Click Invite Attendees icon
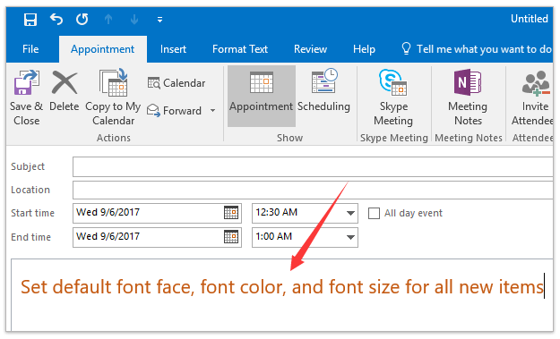Viewport: 560px width, 339px height. click(534, 97)
